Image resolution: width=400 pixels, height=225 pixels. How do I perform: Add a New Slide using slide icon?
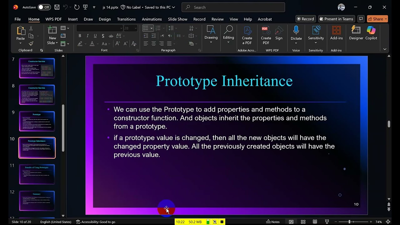point(52,30)
